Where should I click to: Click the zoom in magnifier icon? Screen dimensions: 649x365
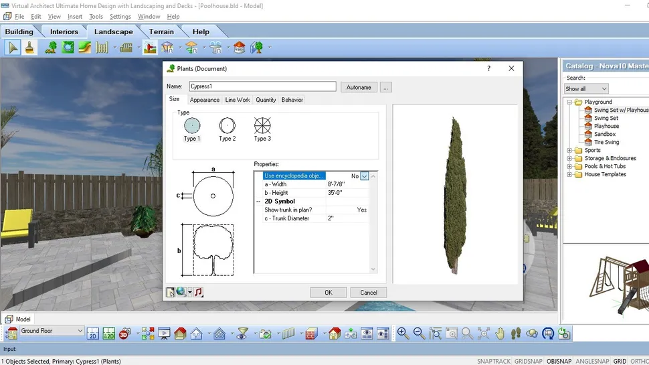click(403, 333)
